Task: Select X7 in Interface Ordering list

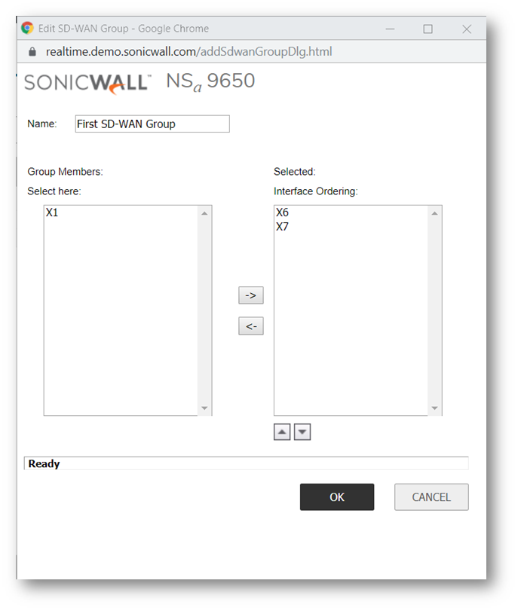Action: coord(283,227)
